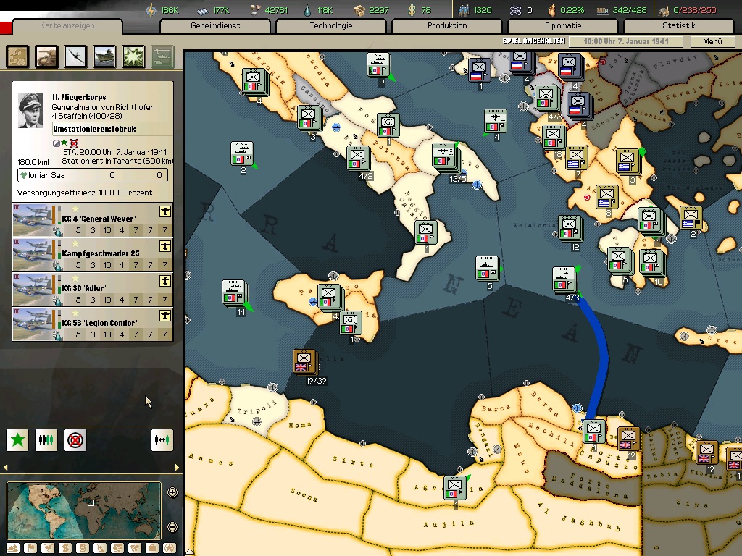The height and width of the screenshot is (556, 742).
Task: Toggle the economic dollar map mode
Action: coord(65,547)
